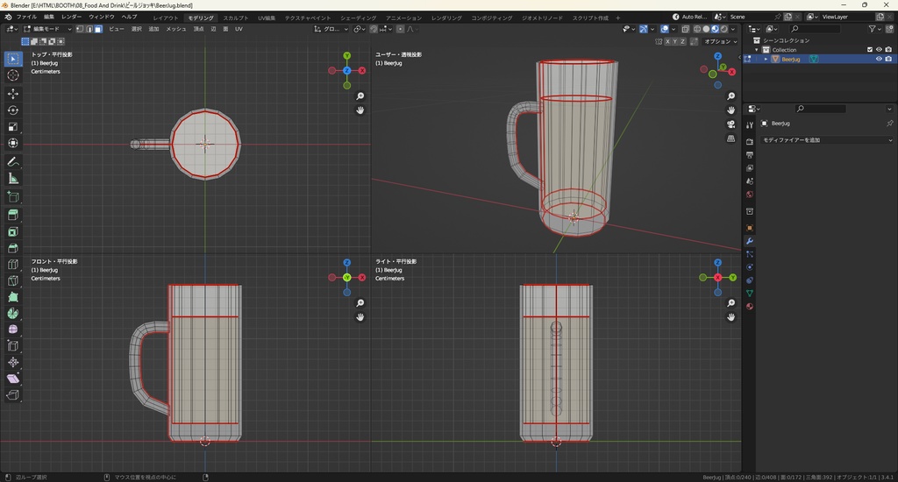This screenshot has height=482, width=898.
Task: Toggle X-ray display
Action: (685, 29)
